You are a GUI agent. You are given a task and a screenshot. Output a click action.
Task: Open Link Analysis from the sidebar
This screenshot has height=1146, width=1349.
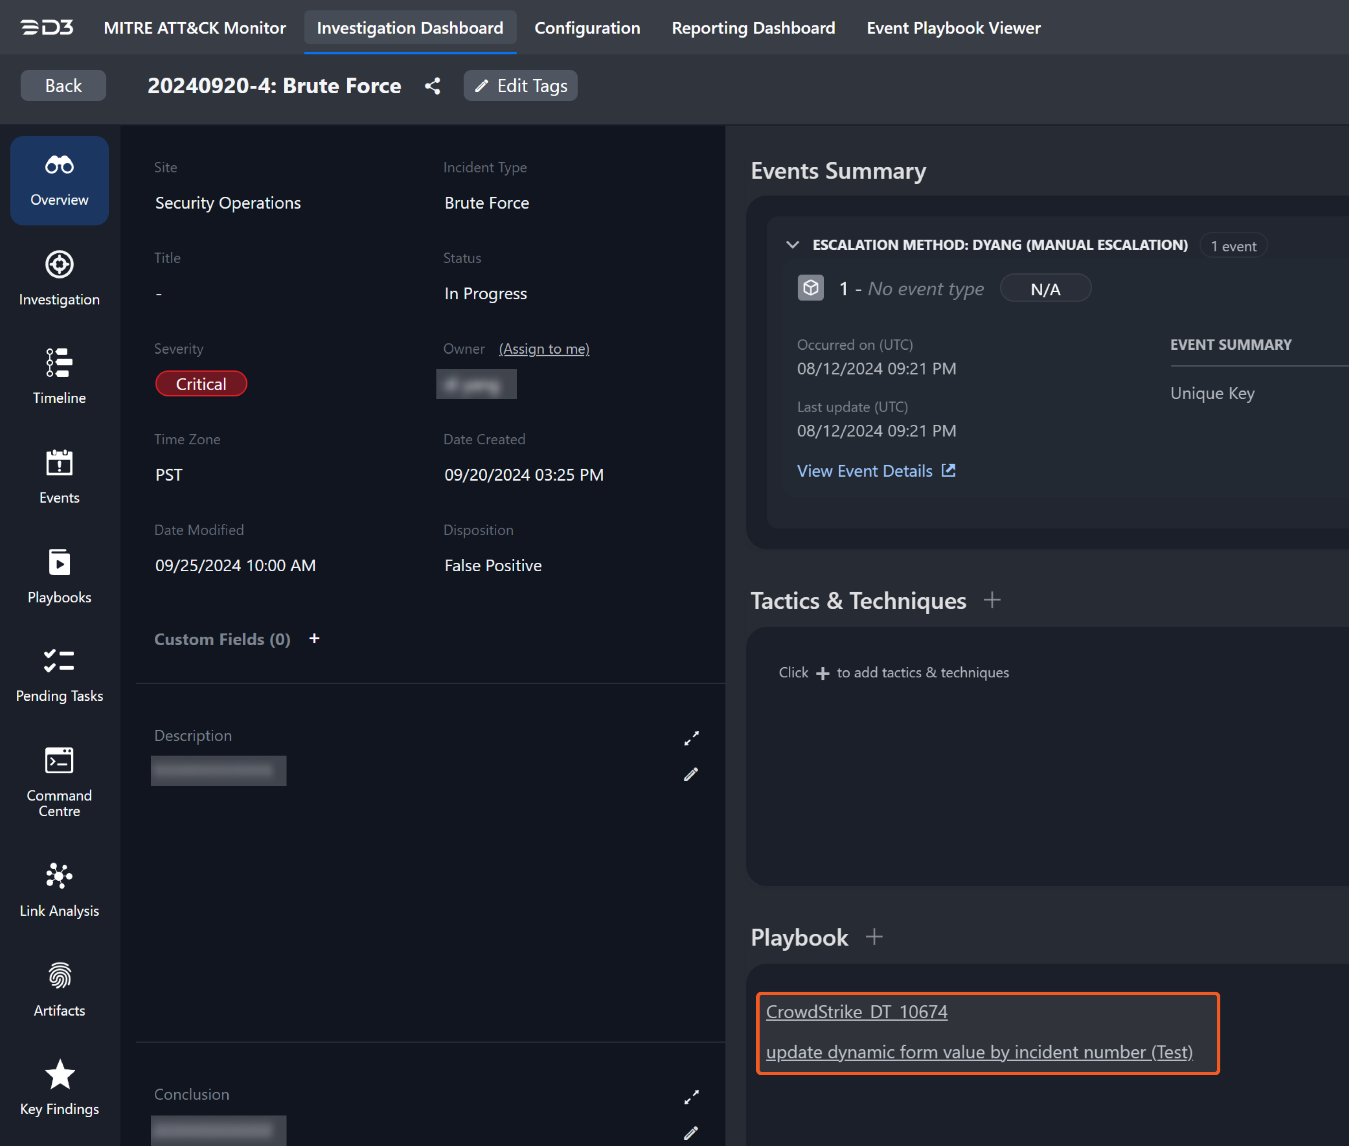[59, 876]
